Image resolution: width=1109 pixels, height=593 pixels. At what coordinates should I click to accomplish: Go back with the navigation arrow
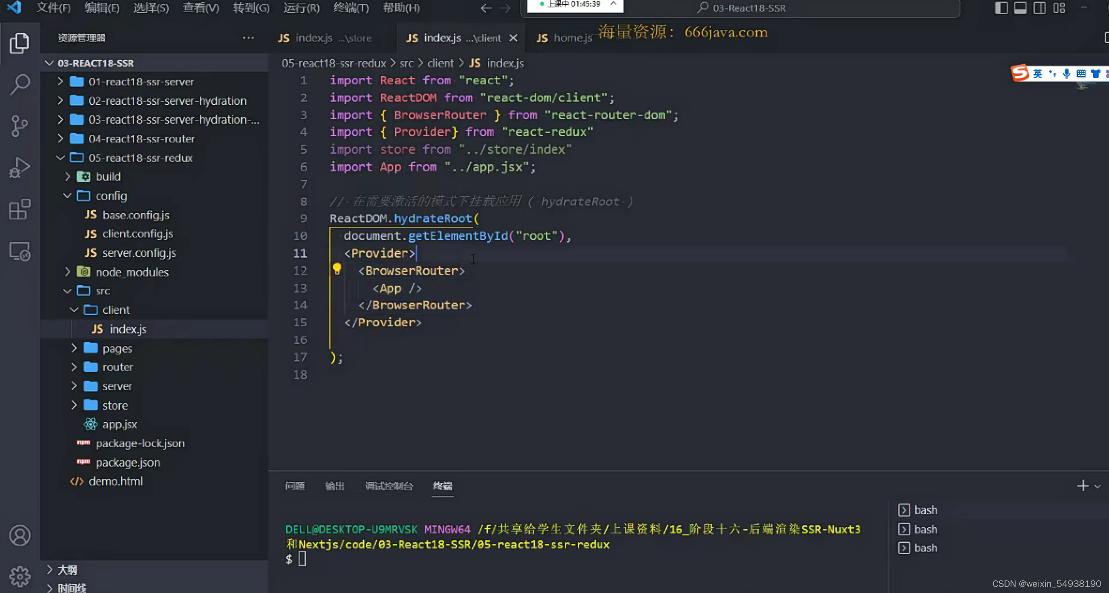pos(486,8)
